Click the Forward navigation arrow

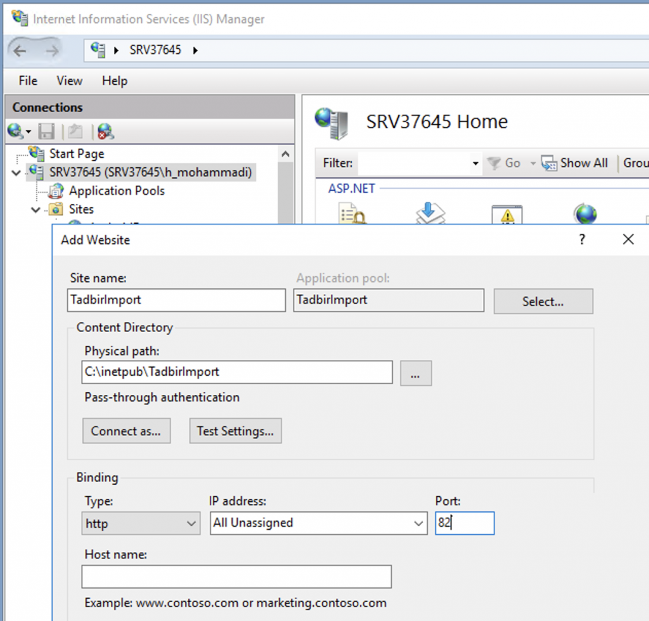point(52,51)
